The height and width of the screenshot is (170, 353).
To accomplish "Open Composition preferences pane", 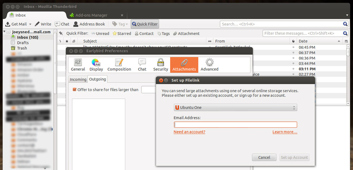I will point(119,65).
